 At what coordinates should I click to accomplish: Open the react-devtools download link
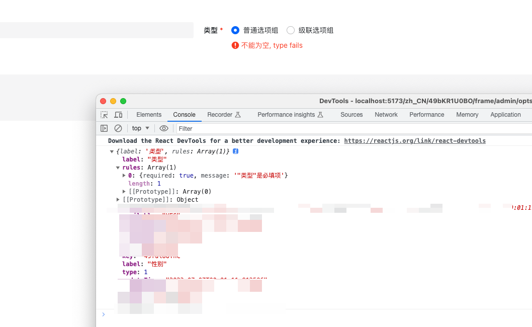[x=414, y=140]
